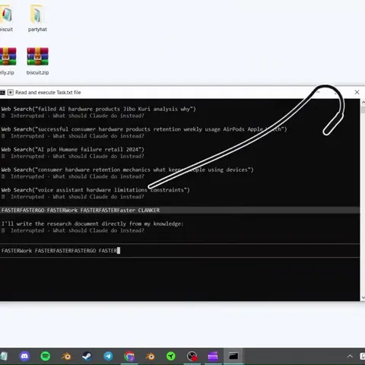This screenshot has height=365, width=365.
Task: Click the terminal scrollbar up arrow
Action: tap(363, 102)
